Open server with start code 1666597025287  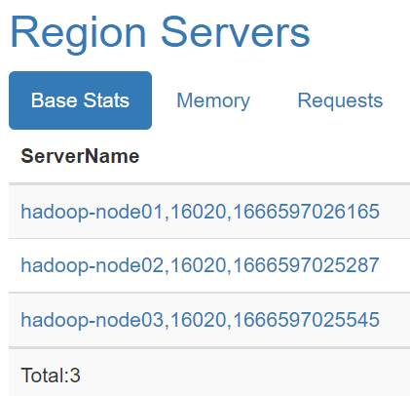(x=201, y=265)
